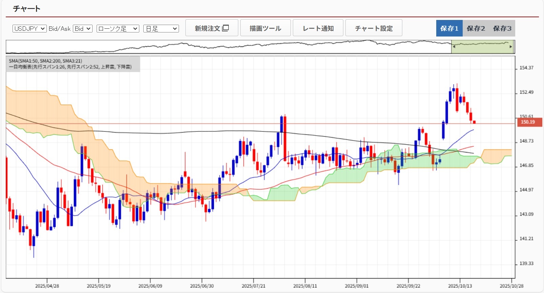Click the right arrow handle in the range navigator
544x293 pixels.
tap(511, 47)
